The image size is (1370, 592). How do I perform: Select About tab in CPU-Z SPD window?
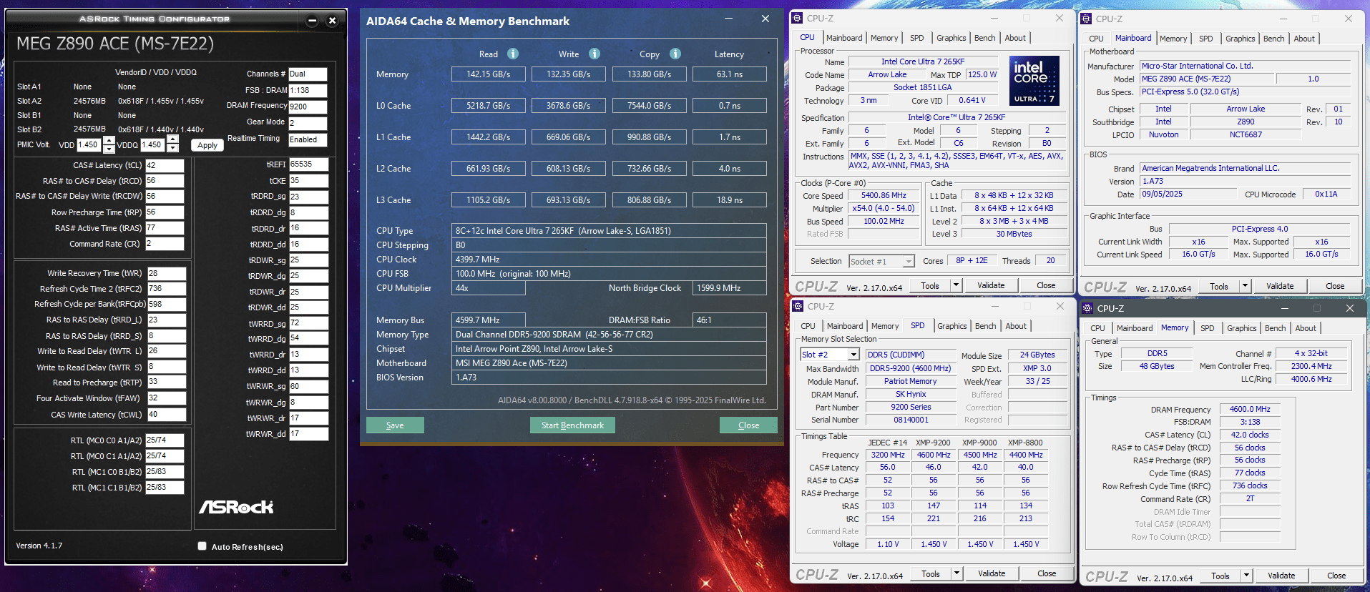click(1015, 326)
